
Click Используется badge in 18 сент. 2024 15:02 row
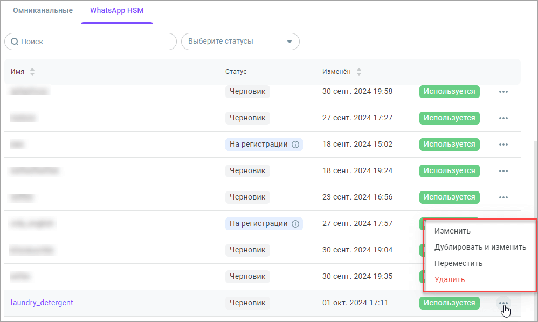click(449, 145)
